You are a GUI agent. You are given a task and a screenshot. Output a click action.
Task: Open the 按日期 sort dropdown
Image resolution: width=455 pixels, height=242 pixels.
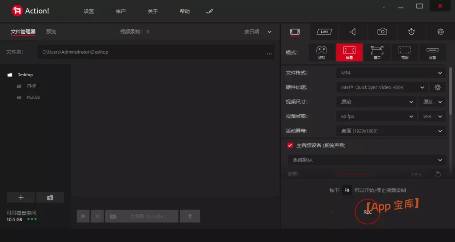pos(258,32)
